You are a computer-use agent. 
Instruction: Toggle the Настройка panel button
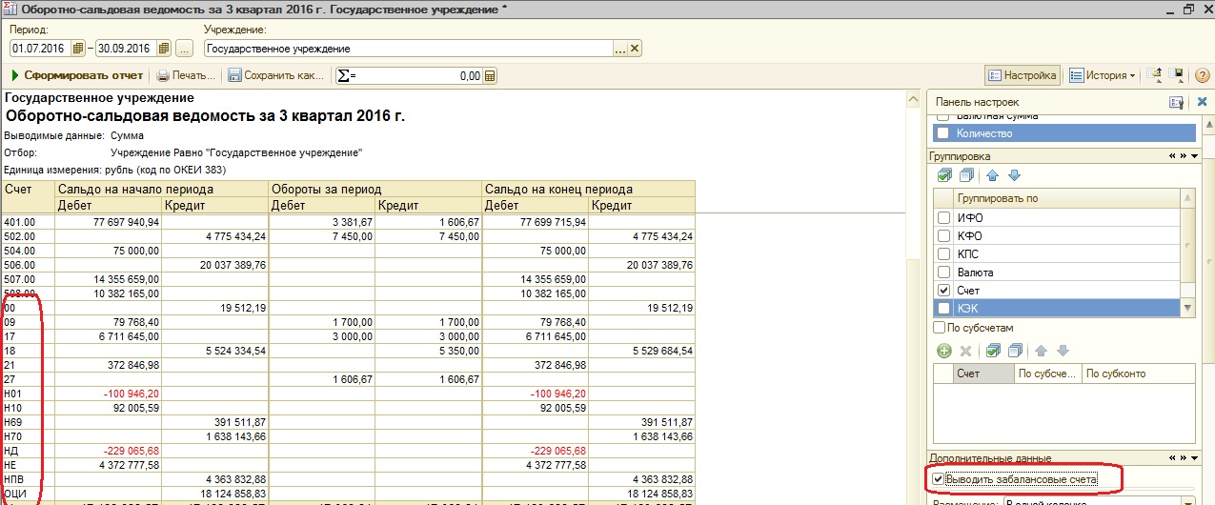(x=1022, y=75)
